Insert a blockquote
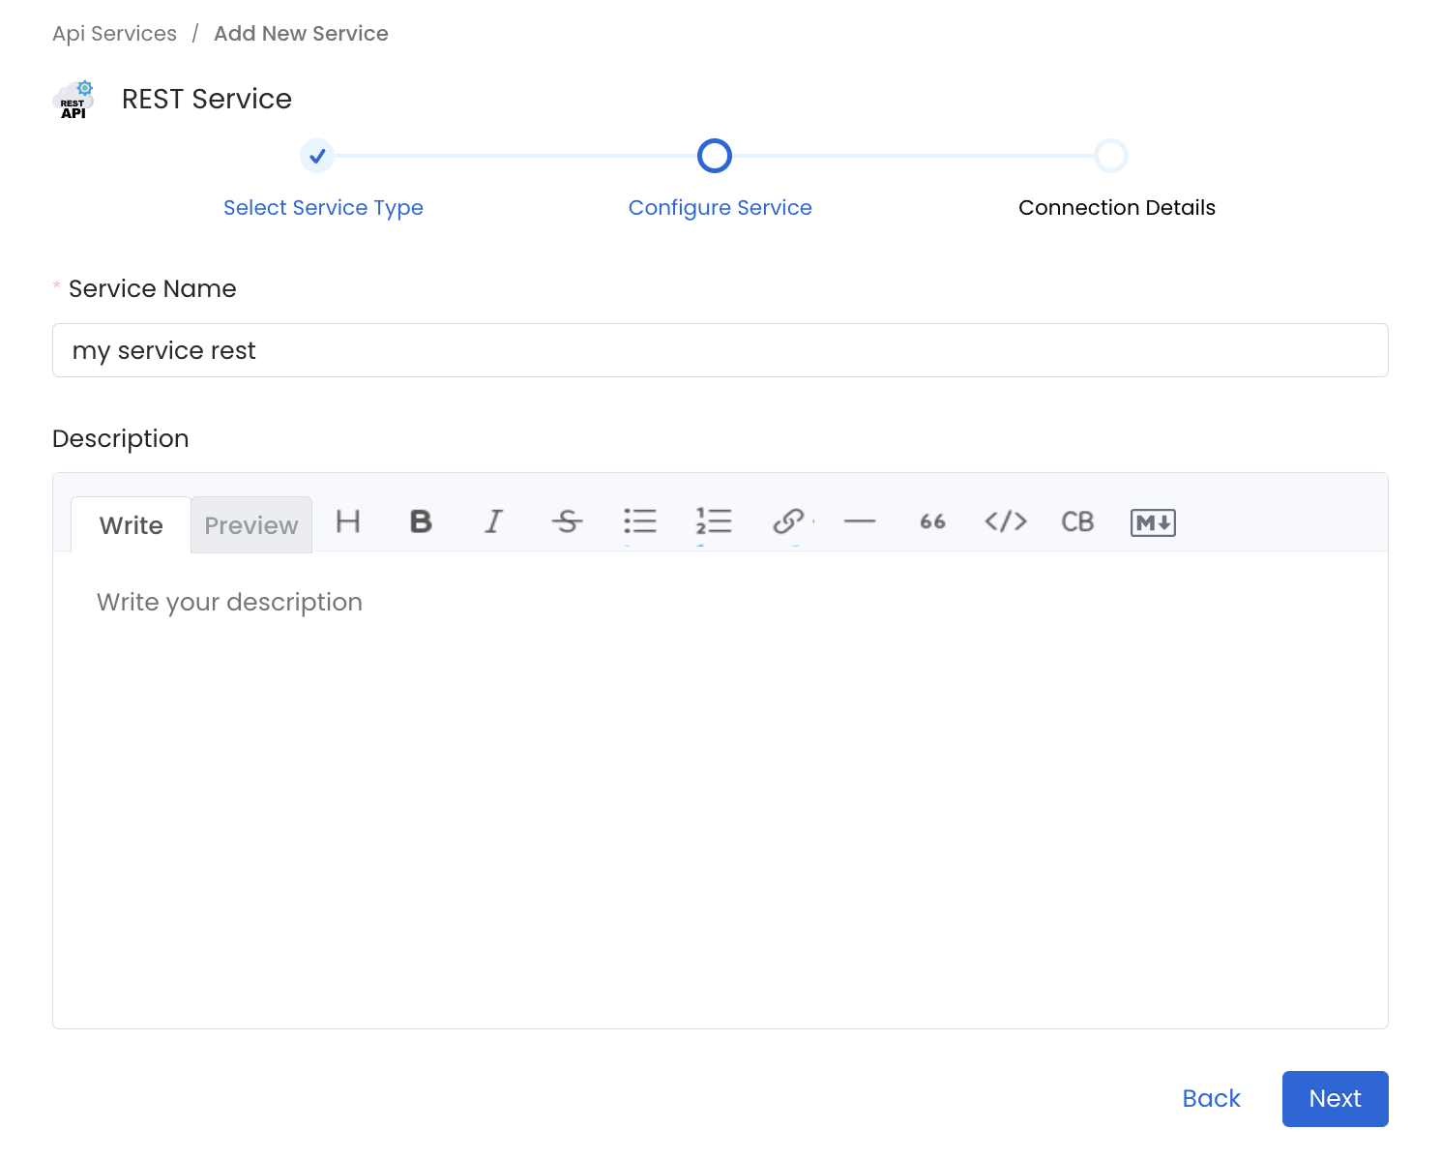1441x1159 pixels. point(931,522)
